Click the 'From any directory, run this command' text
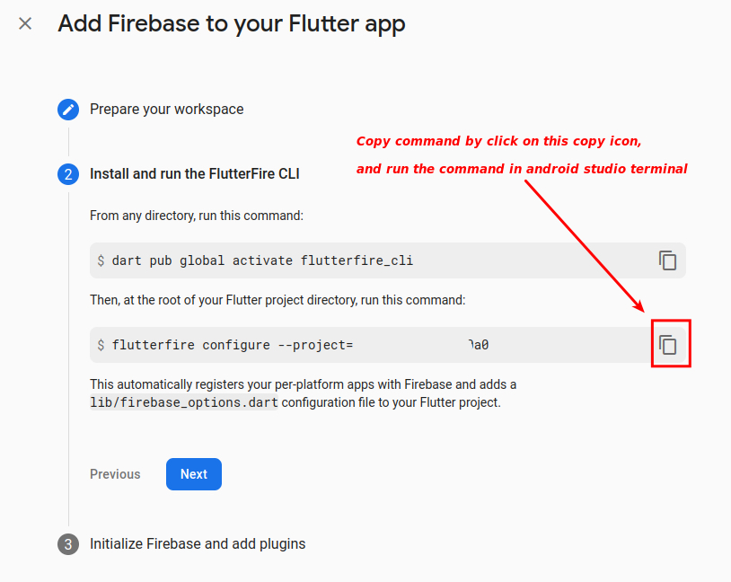The height and width of the screenshot is (582, 731). (x=197, y=216)
